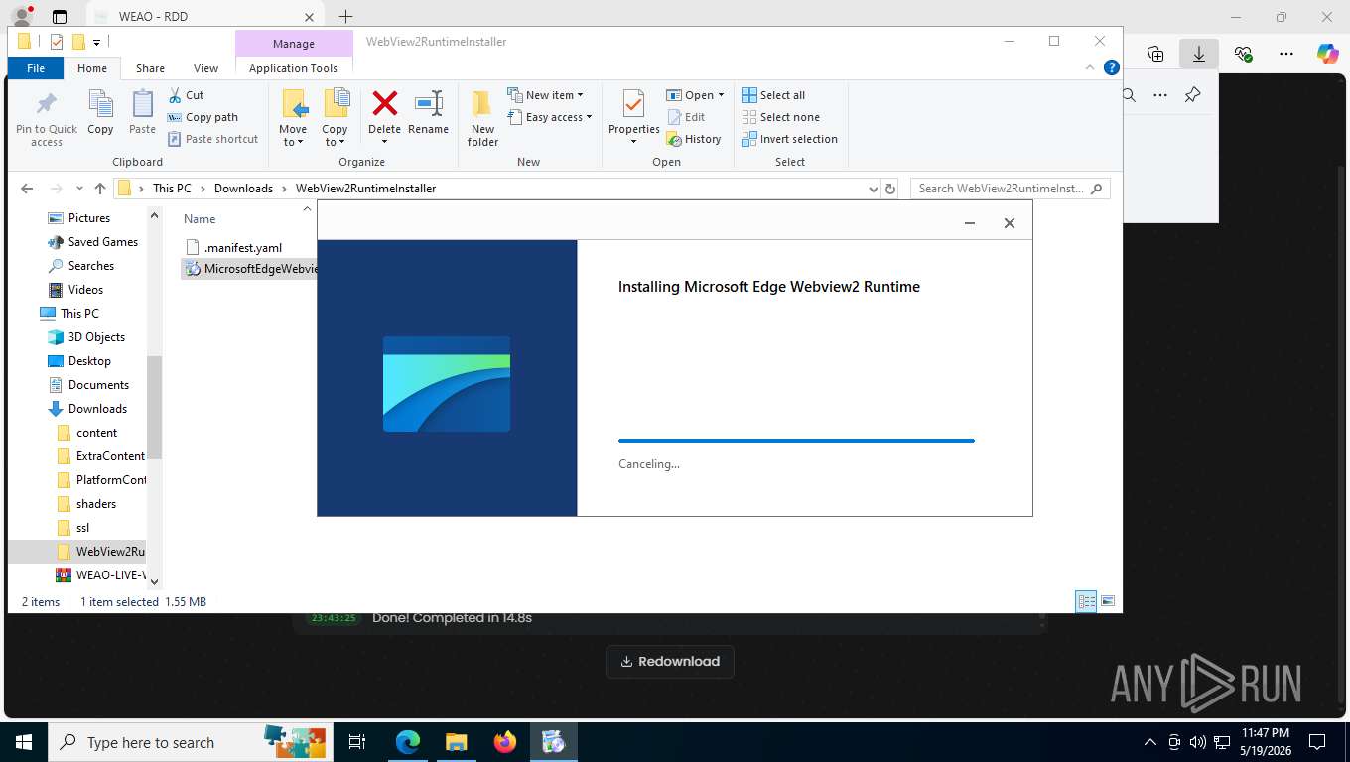Select Searches in navigation pane
Viewport: 1350px width, 762px height.
click(x=90, y=266)
